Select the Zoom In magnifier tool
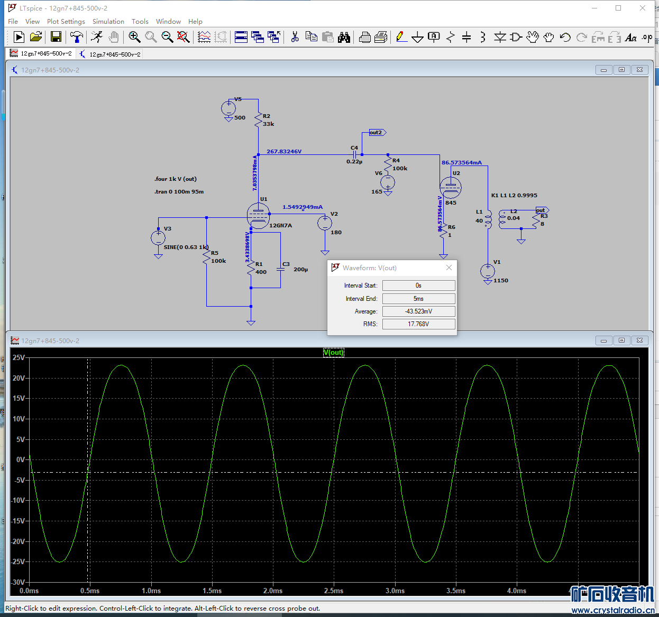The width and height of the screenshot is (659, 617). (134, 37)
